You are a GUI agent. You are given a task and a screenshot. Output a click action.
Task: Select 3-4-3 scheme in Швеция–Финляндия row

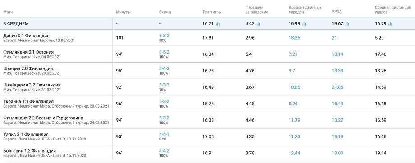(x=164, y=68)
